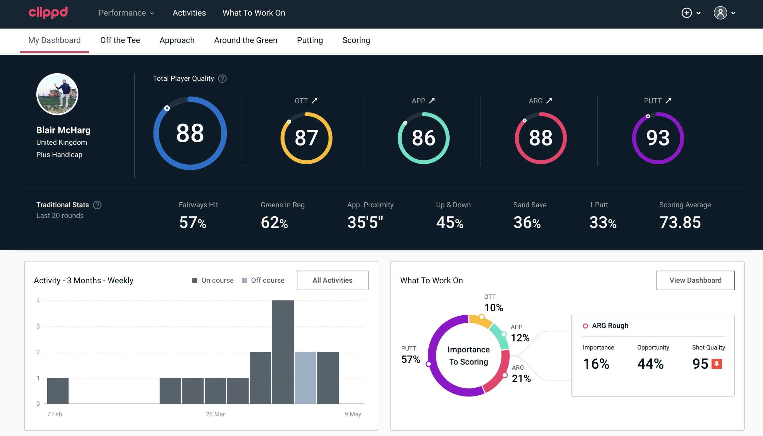Viewport: 763px width, 436px height.
Task: Click the PUTT performance score ring
Action: [x=657, y=137]
